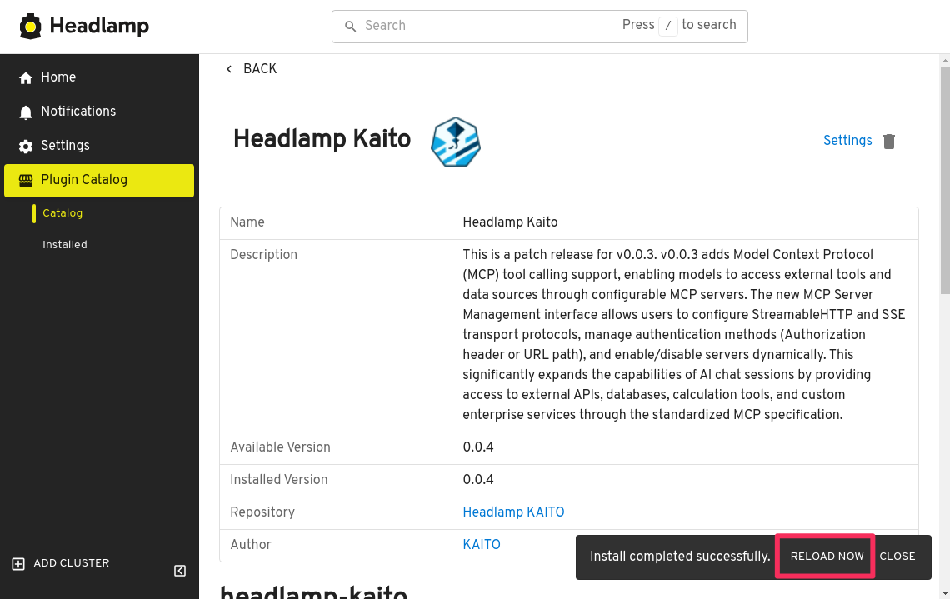This screenshot has height=599, width=950.
Task: Go back using the BACK chevron
Action: pyautogui.click(x=230, y=69)
